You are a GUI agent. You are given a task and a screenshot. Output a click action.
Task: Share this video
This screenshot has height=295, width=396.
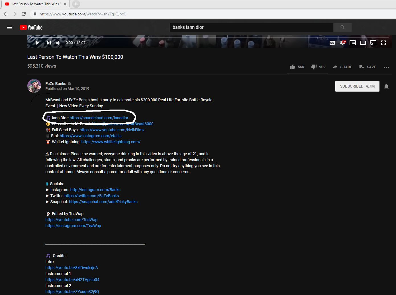[342, 67]
